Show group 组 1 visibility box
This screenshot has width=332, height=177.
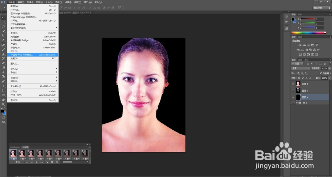pos(293,103)
